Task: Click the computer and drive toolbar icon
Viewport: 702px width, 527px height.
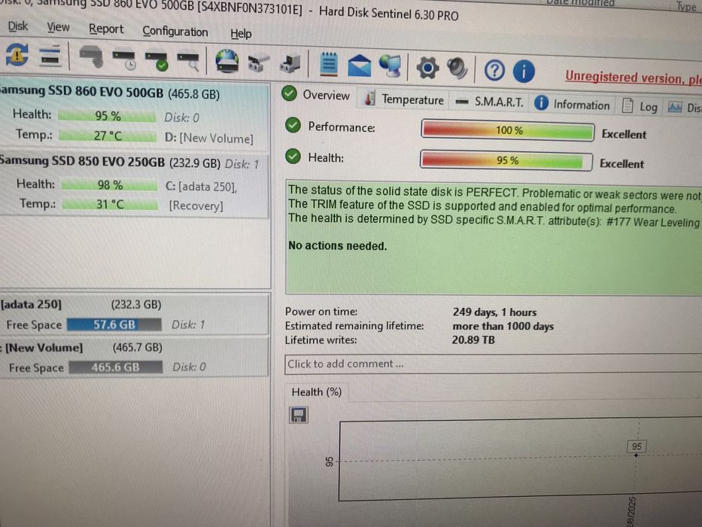Action: coord(290,64)
